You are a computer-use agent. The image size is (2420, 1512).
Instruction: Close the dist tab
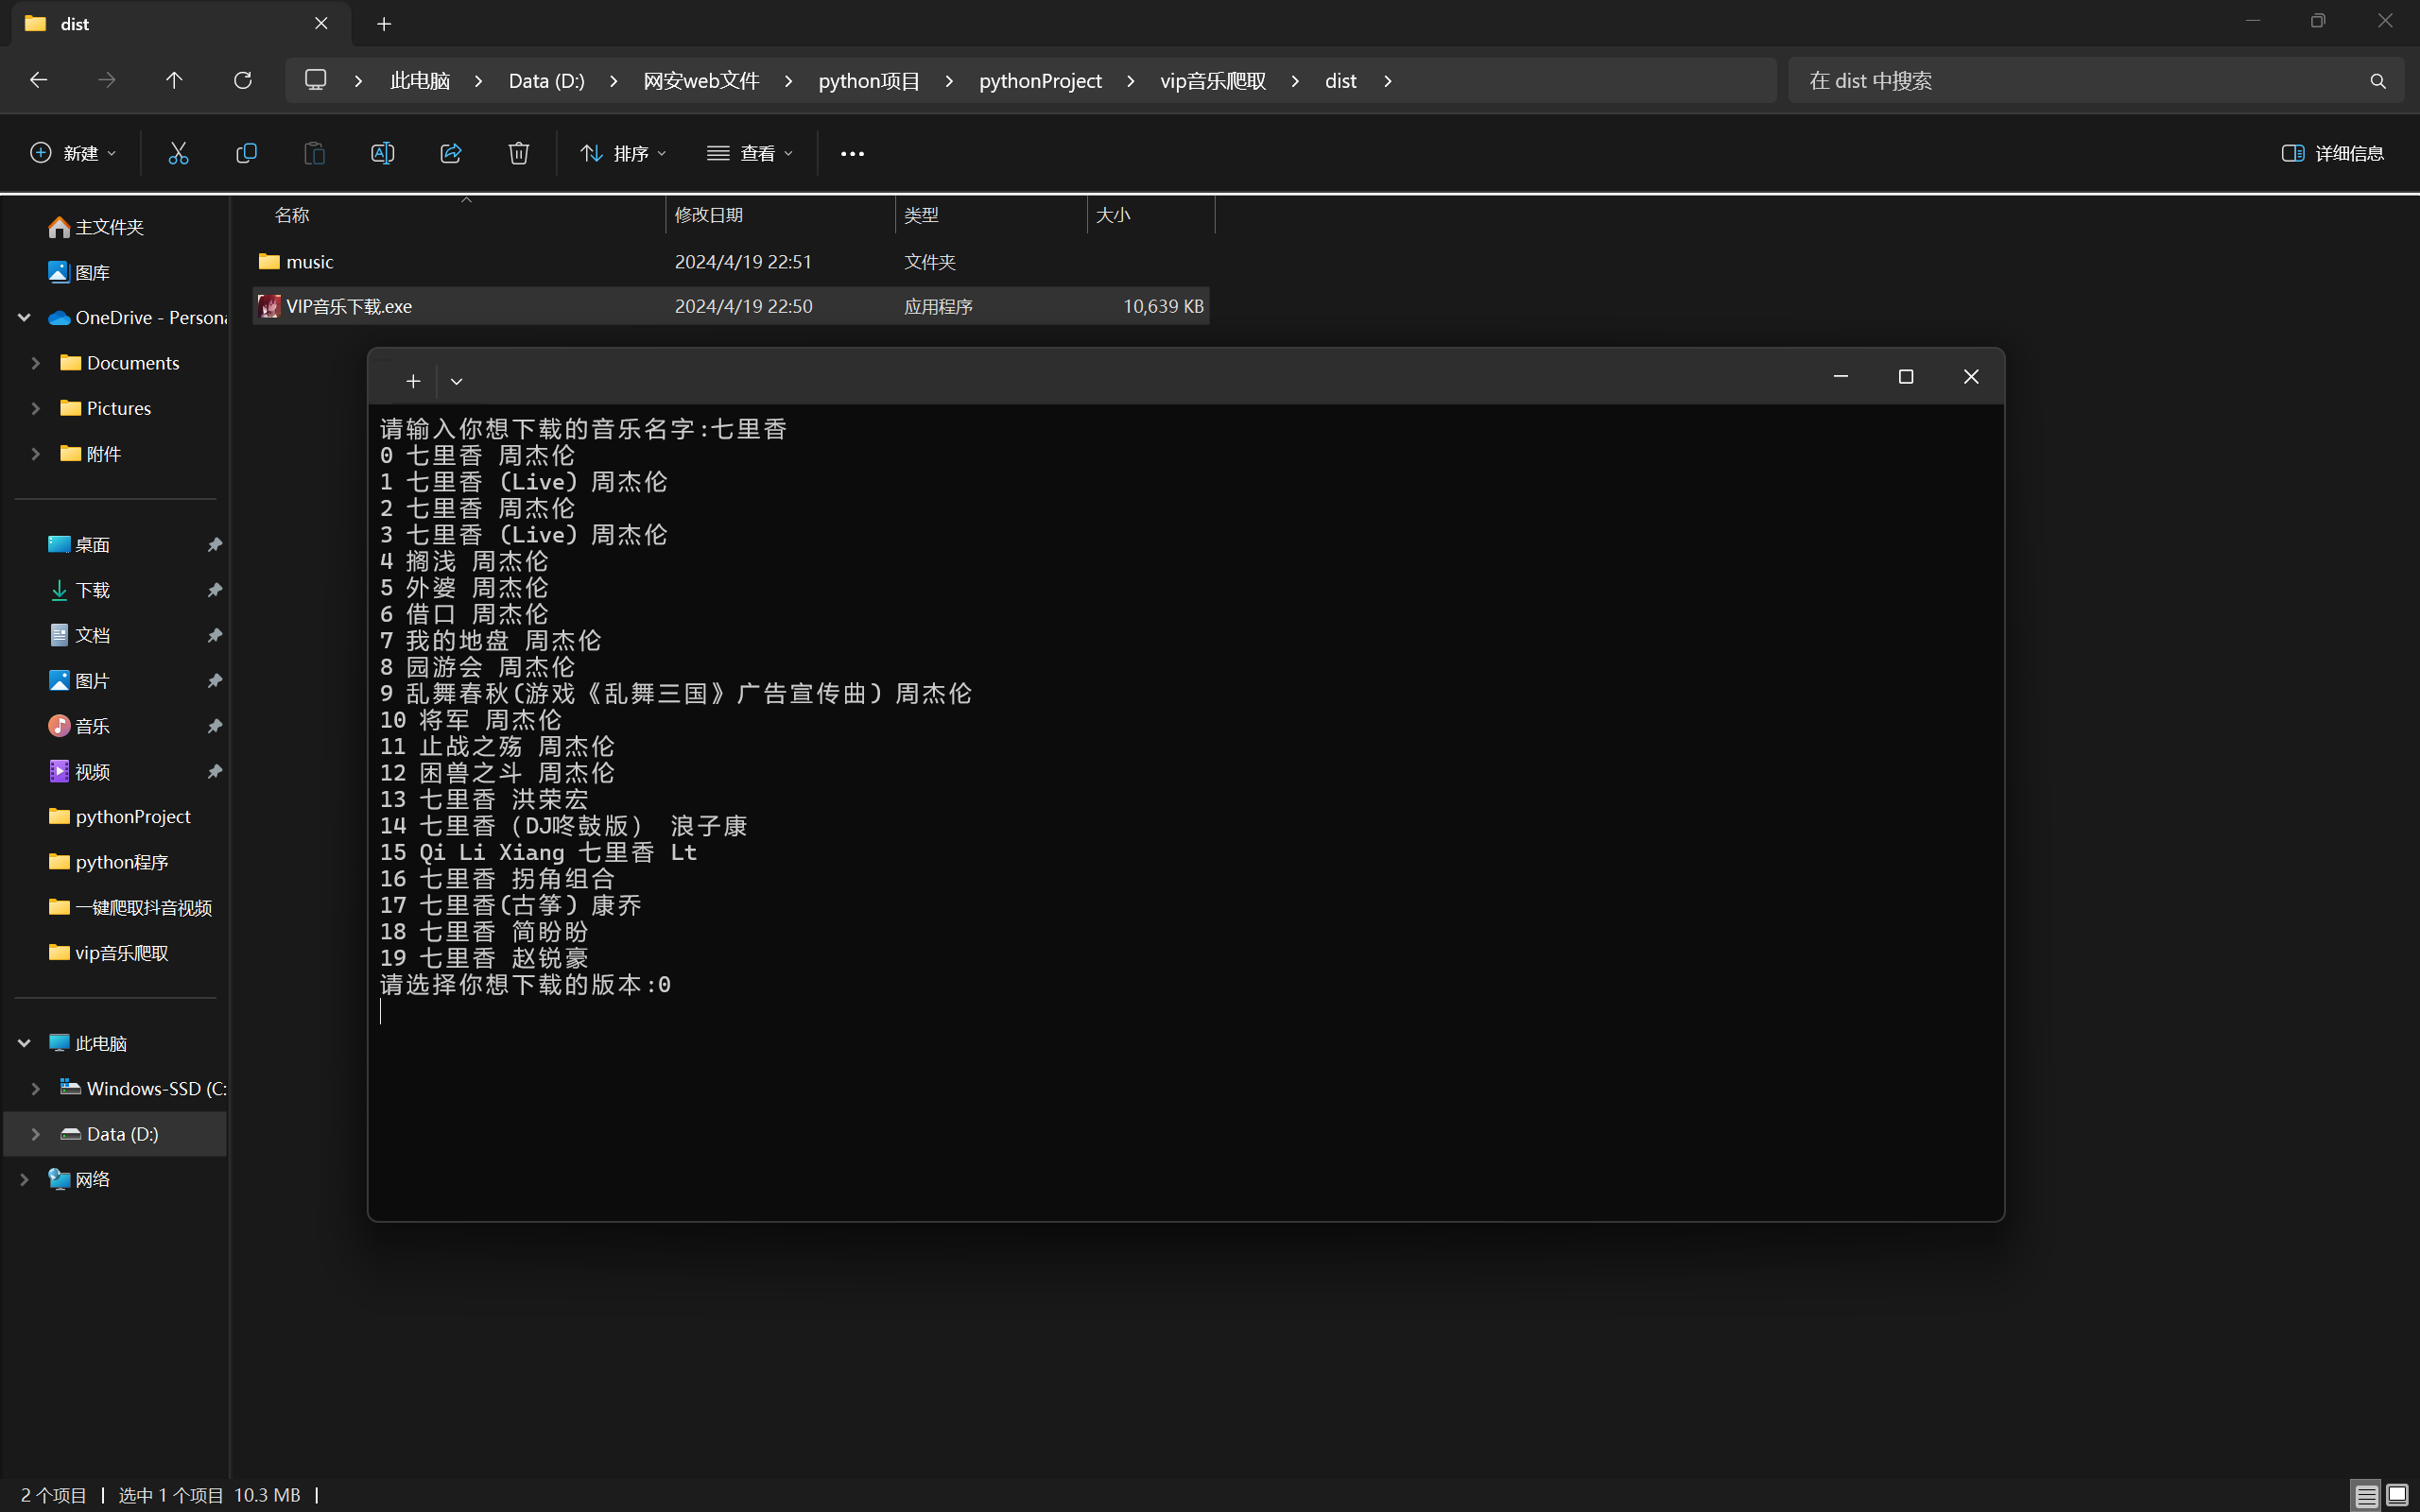321,23
